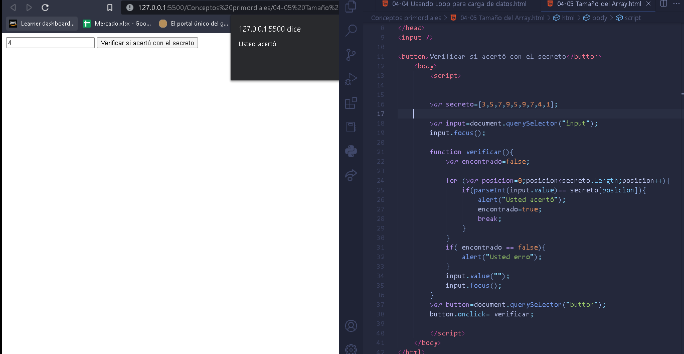Open the Python view in activity bar
This screenshot has height=354, width=684.
coord(351,151)
